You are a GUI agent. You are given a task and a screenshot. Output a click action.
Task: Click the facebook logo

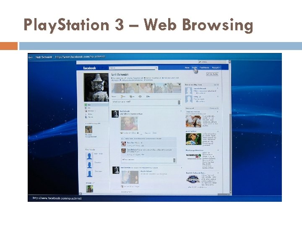click(x=90, y=68)
